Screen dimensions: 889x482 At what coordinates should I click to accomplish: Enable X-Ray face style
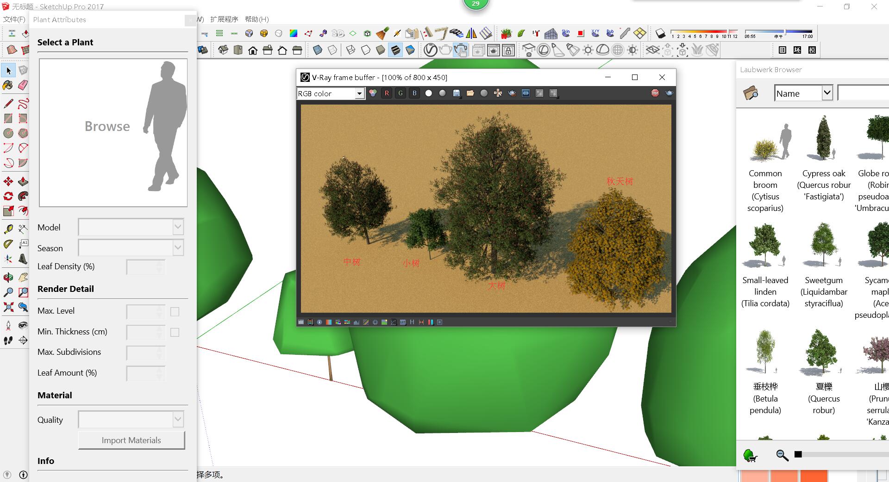point(318,50)
